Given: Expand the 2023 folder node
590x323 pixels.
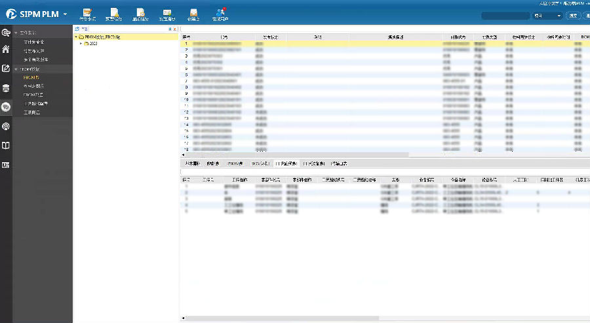Looking at the screenshot, I should coord(81,44).
